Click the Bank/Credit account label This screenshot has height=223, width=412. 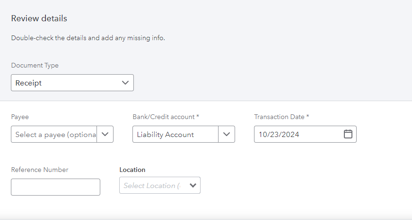point(166,117)
